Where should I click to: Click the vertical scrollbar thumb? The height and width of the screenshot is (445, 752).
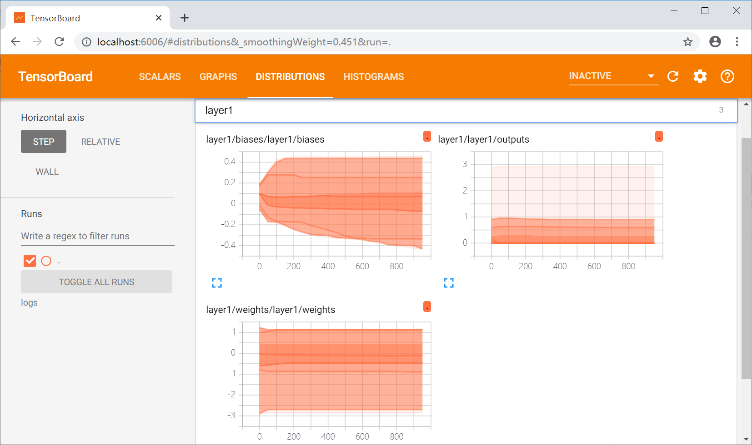(x=746, y=258)
